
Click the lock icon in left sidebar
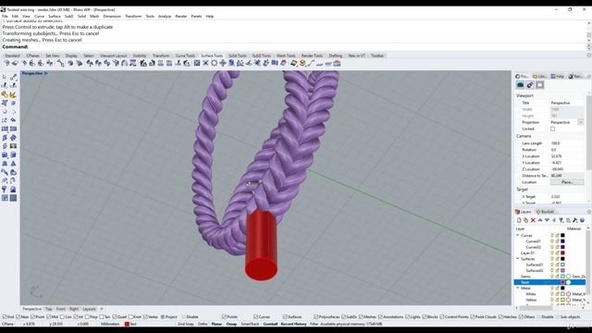point(13,189)
